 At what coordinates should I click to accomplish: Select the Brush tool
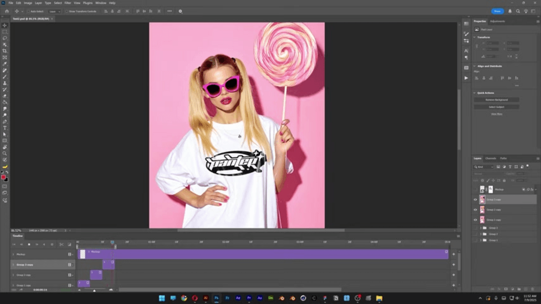[5, 77]
